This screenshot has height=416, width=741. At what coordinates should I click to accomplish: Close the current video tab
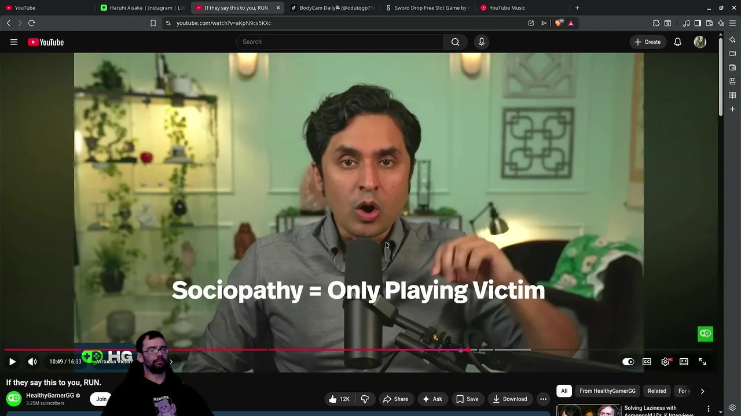pos(278,8)
